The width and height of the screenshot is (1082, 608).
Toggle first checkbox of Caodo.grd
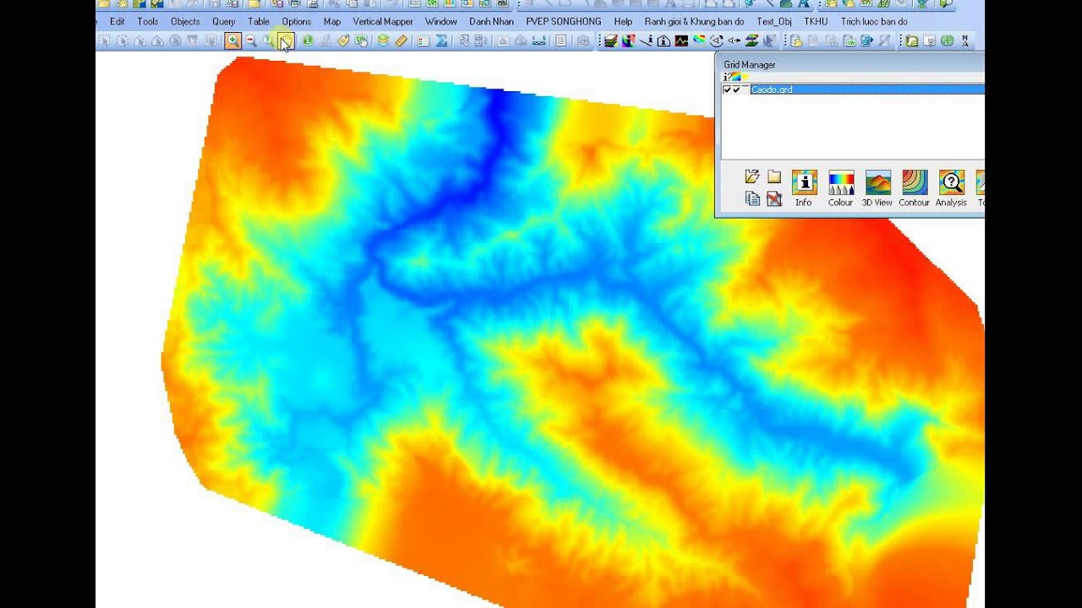tap(727, 90)
